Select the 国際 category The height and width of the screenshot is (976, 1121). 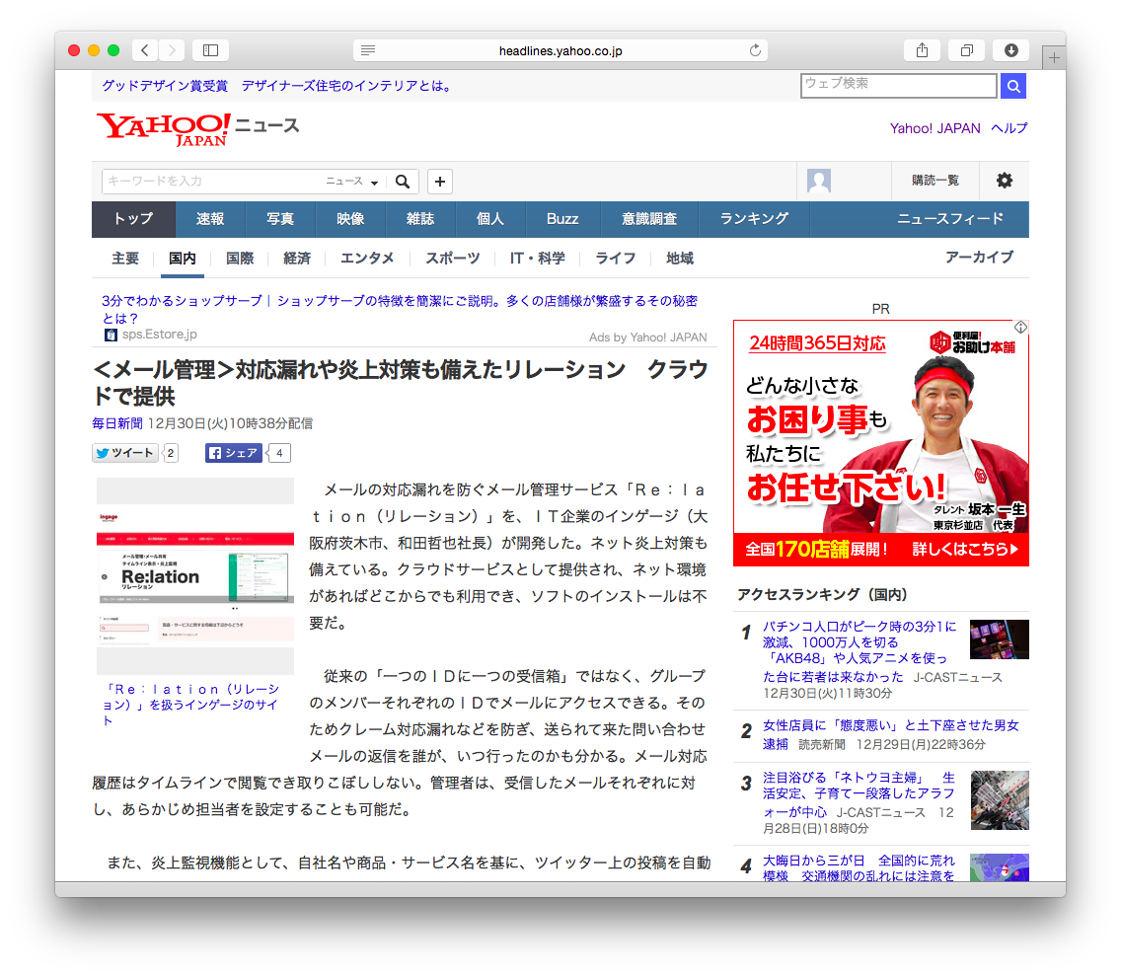pyautogui.click(x=240, y=259)
